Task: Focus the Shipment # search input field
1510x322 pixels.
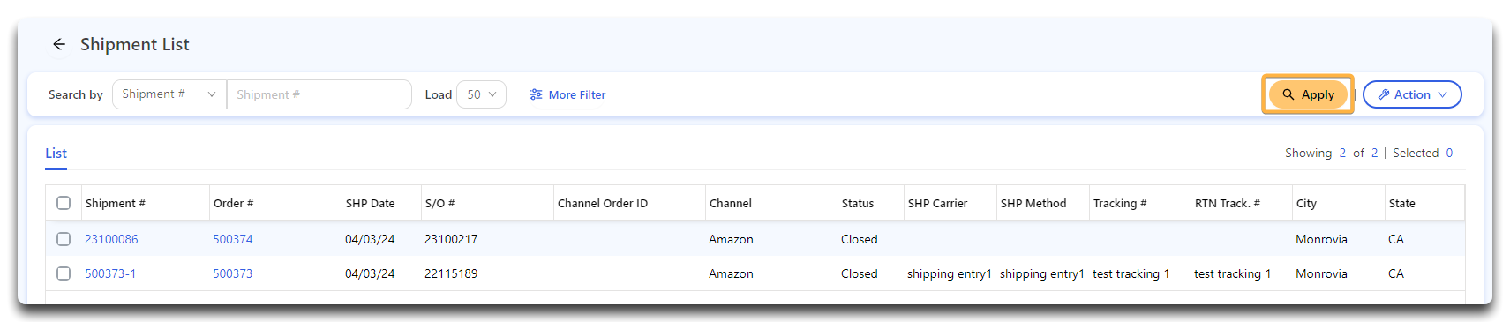Action: coord(319,94)
